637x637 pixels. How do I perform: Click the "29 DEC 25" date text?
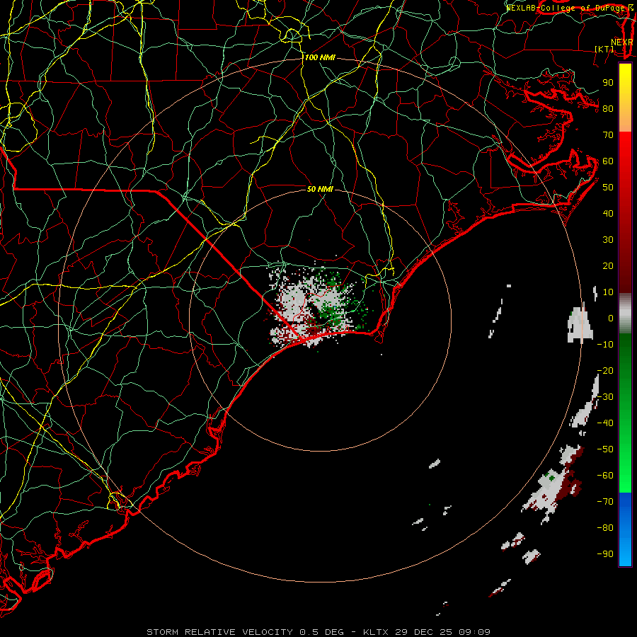click(x=423, y=632)
